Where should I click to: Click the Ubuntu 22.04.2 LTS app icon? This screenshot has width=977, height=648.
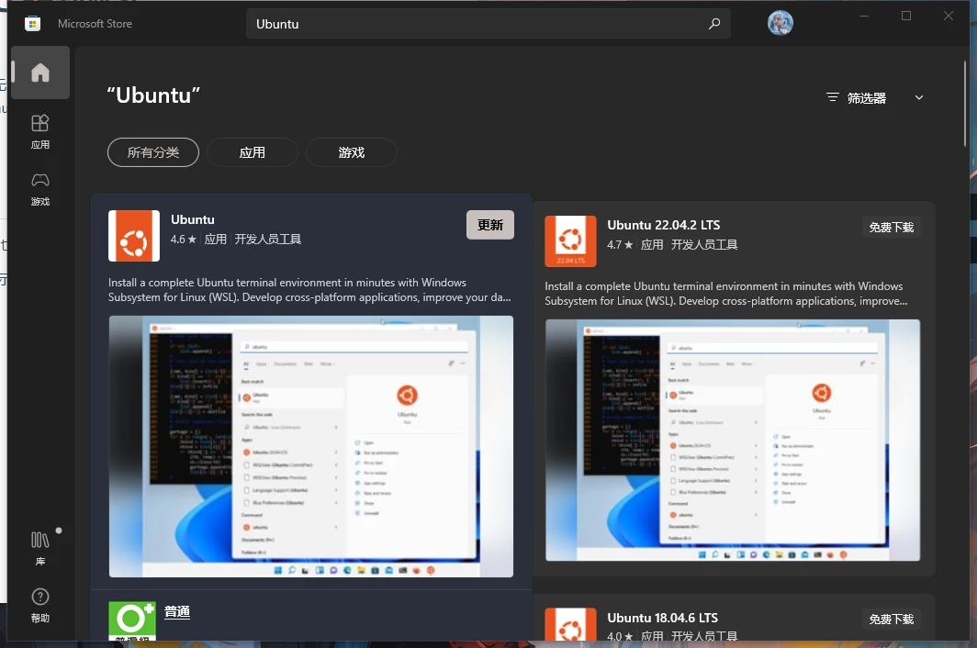click(570, 241)
